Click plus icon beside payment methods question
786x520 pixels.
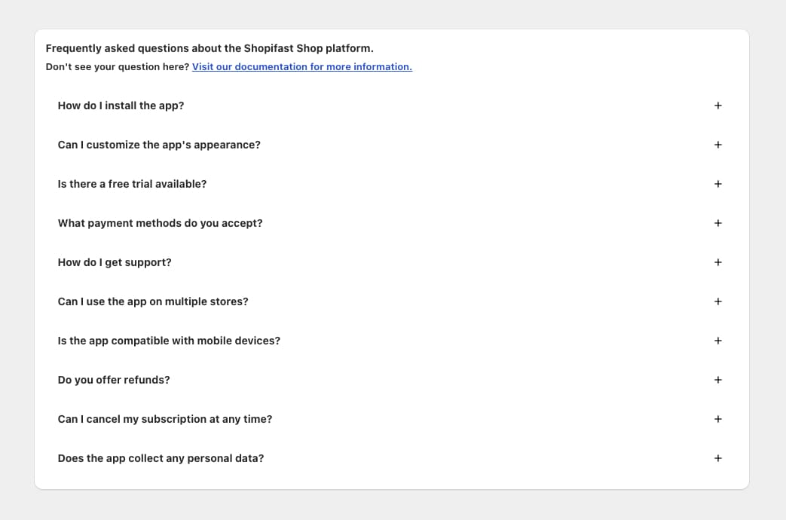[x=717, y=223]
